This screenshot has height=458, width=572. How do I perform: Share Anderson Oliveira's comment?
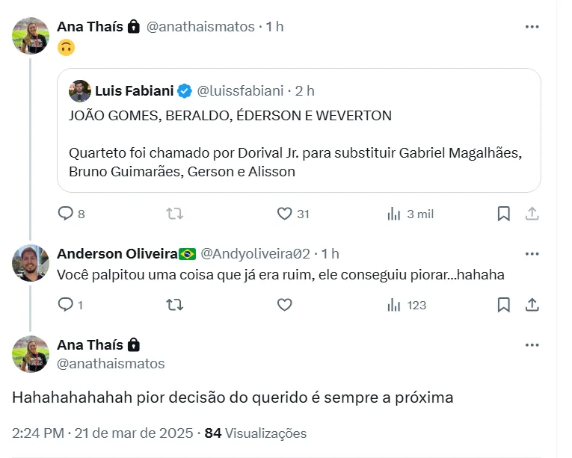pos(532,305)
